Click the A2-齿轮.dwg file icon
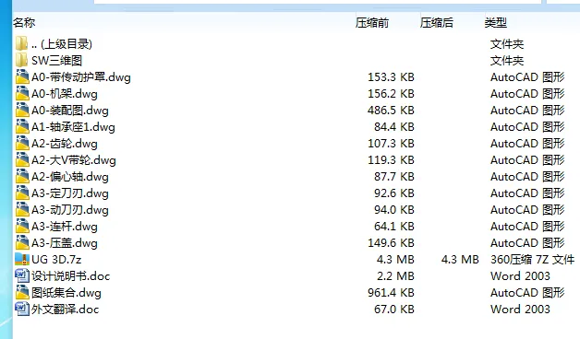This screenshot has width=580, height=339. pyautogui.click(x=22, y=144)
